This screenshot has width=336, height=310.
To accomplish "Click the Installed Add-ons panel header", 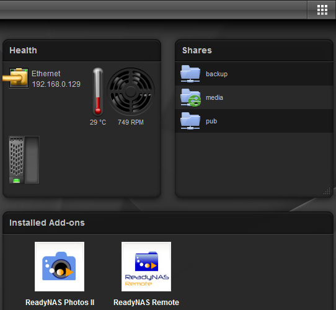I will coord(168,223).
